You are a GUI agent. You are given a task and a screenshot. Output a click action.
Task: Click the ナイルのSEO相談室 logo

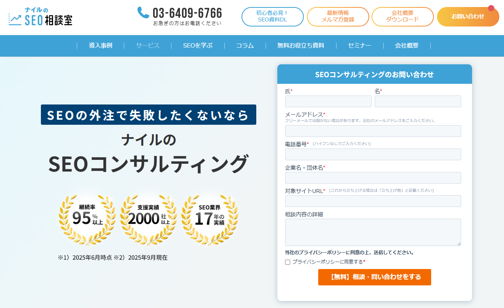(x=41, y=16)
